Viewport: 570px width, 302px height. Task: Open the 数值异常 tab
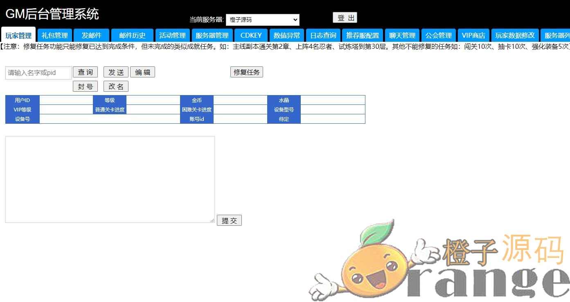point(287,35)
